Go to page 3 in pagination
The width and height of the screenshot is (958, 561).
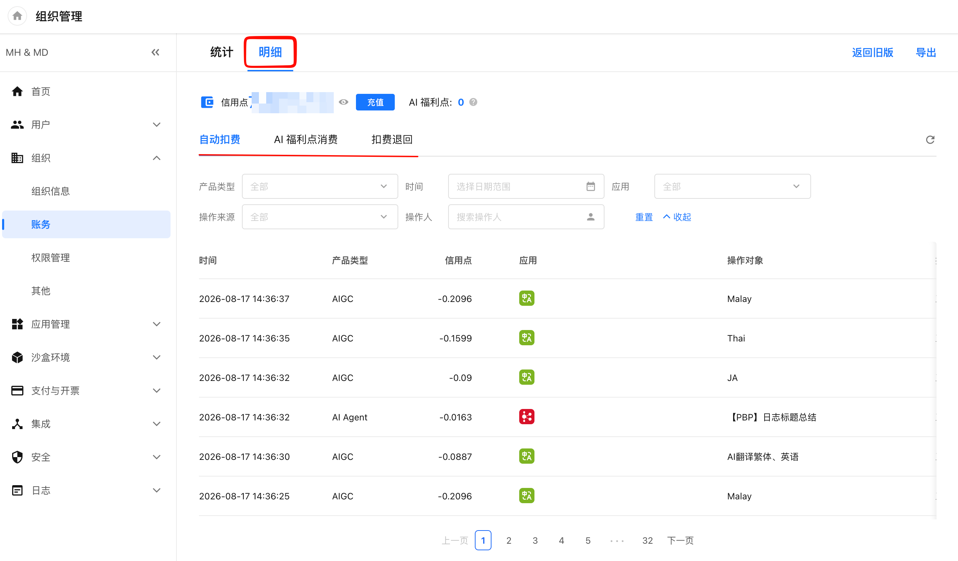click(535, 541)
